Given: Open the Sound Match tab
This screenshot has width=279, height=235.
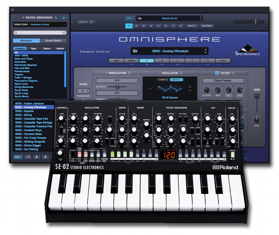Looking at the screenshot, I should point(53,40).
